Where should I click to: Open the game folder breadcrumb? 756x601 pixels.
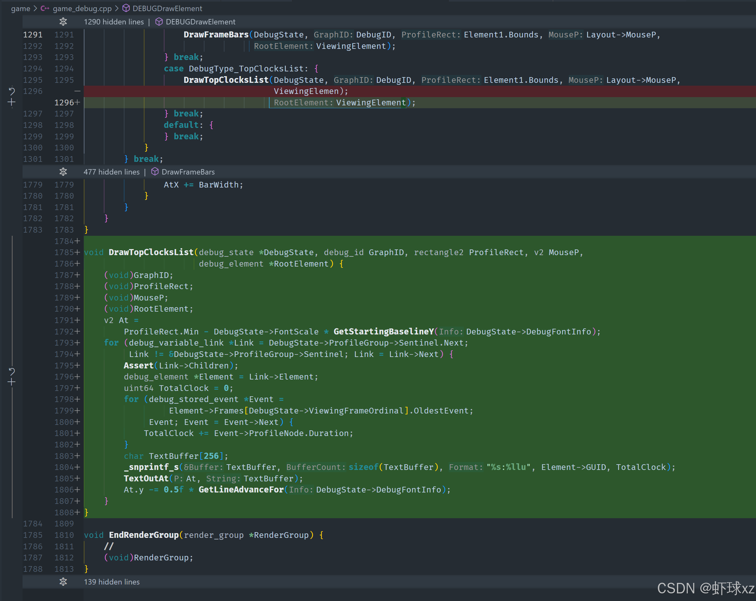coord(20,9)
